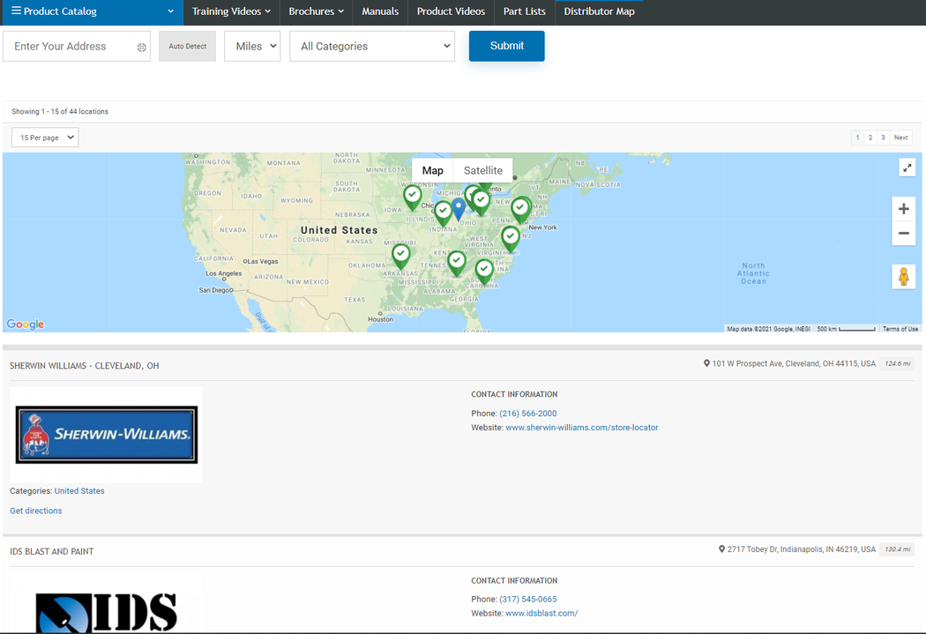This screenshot has width=926, height=634.
Task: Click Get directions for Sherwin Williams
Action: 36,511
